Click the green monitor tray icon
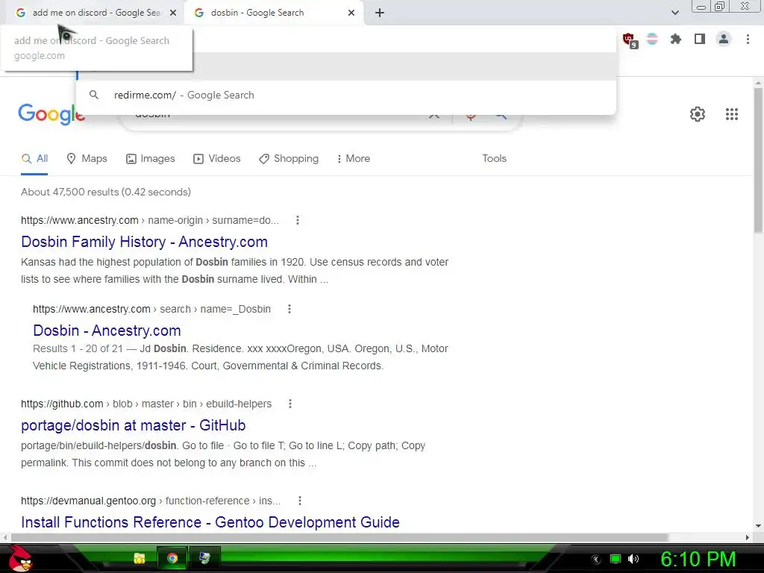764x573 pixels. coord(616,559)
